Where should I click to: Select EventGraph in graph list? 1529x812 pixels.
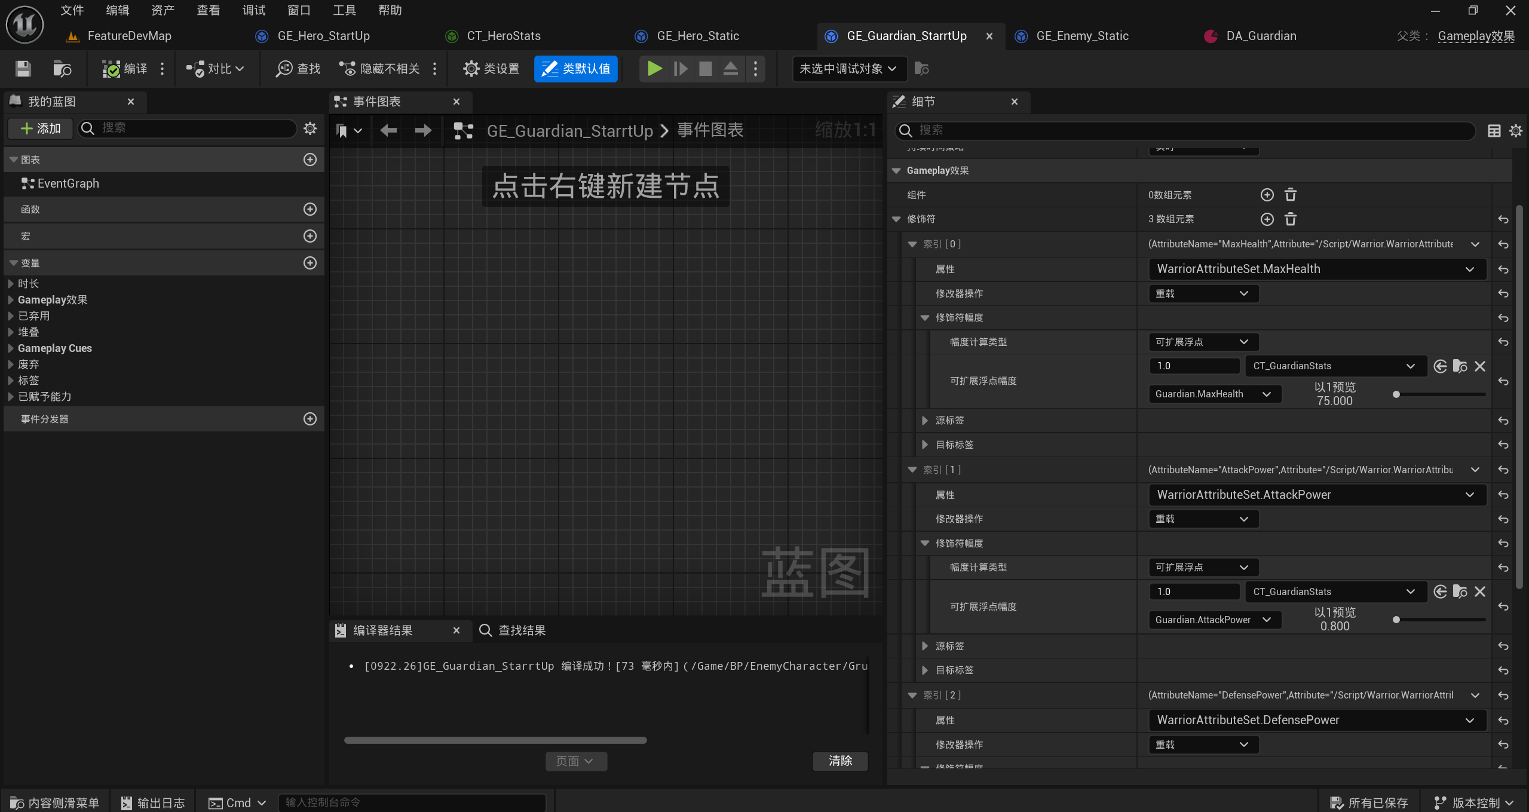pyautogui.click(x=68, y=183)
